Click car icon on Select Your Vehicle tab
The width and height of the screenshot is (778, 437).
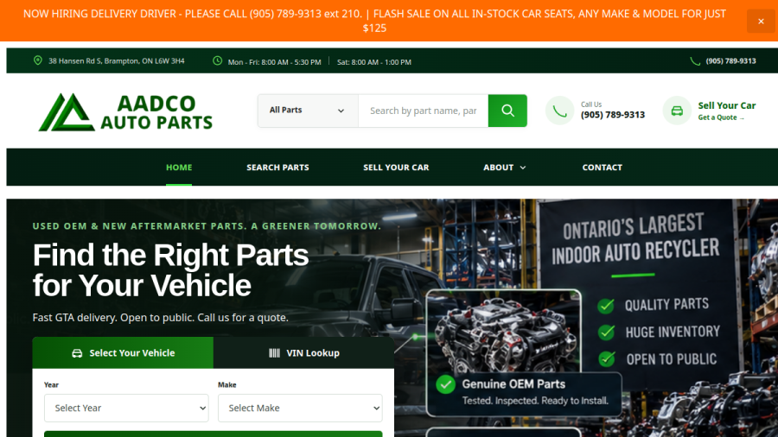coord(77,353)
